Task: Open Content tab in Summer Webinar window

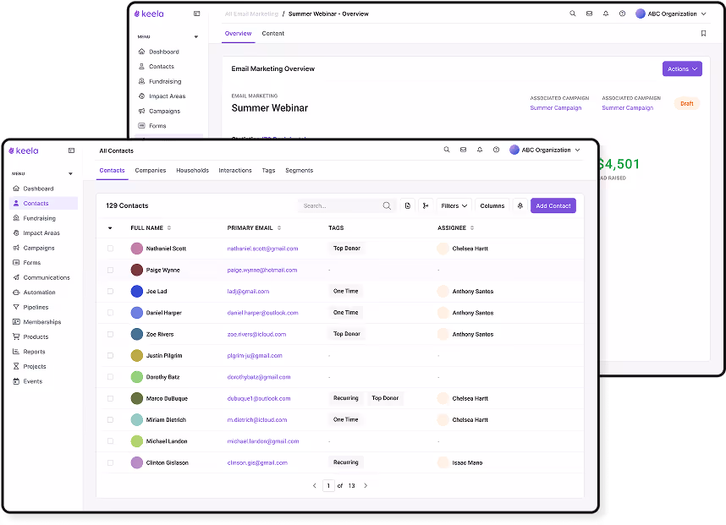Action: tap(272, 33)
